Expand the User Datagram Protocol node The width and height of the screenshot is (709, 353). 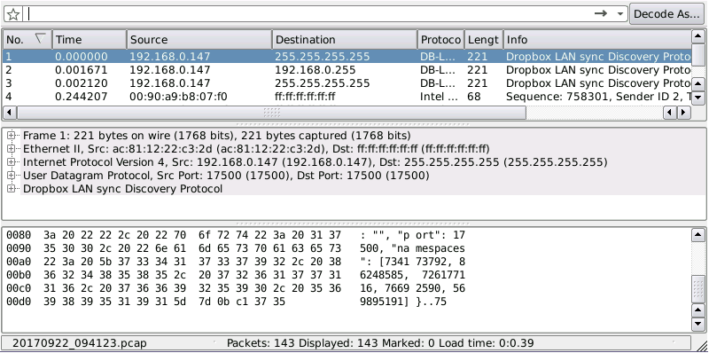click(x=12, y=175)
